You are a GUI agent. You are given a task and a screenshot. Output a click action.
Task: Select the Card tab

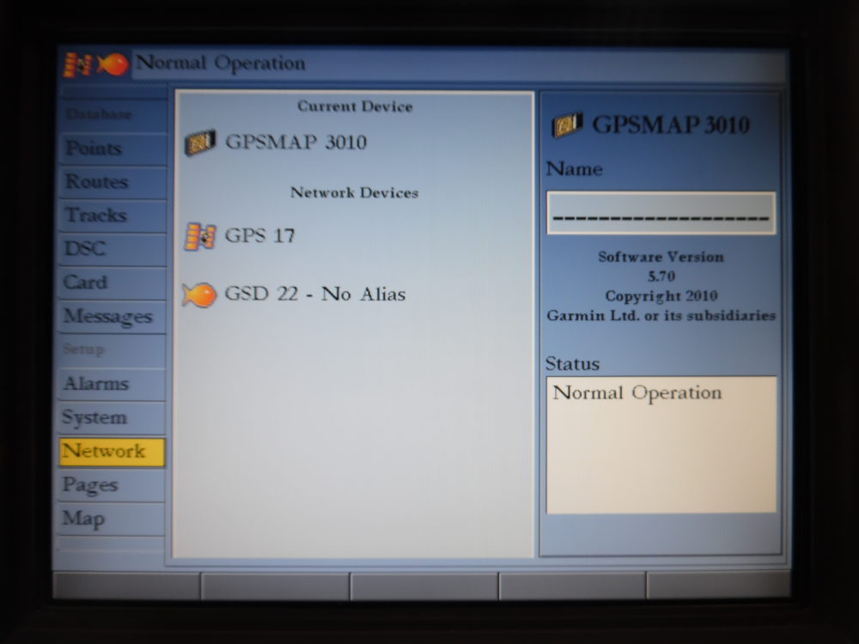click(x=113, y=283)
